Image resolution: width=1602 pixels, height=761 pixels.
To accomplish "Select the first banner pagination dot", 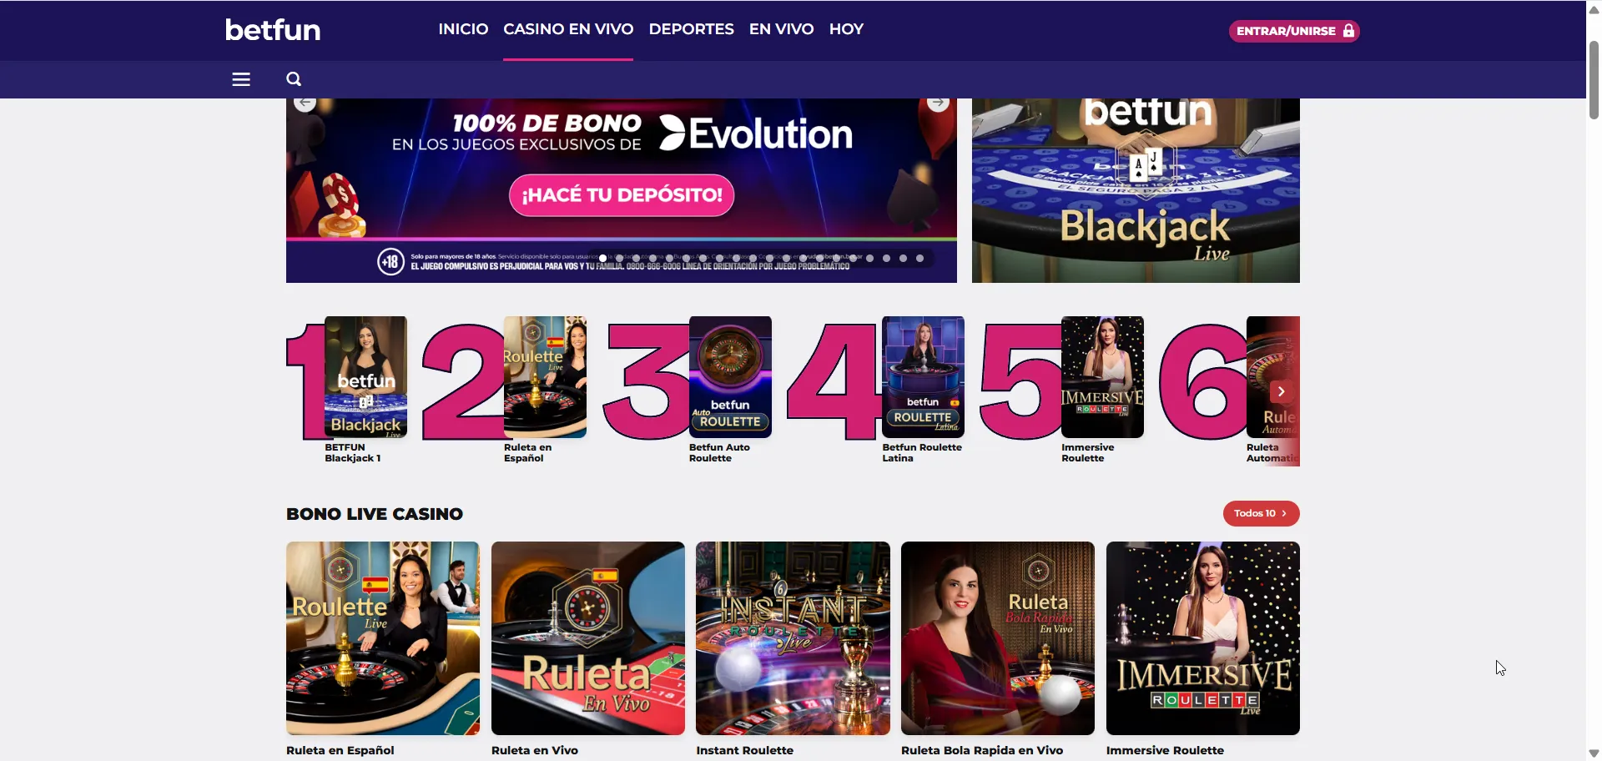I will coord(602,259).
